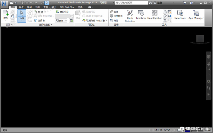Viewport: 213px width, 133px height.
Task: Toggle 链接 (Links) display
Action: pyautogui.click(x=114, y=12)
